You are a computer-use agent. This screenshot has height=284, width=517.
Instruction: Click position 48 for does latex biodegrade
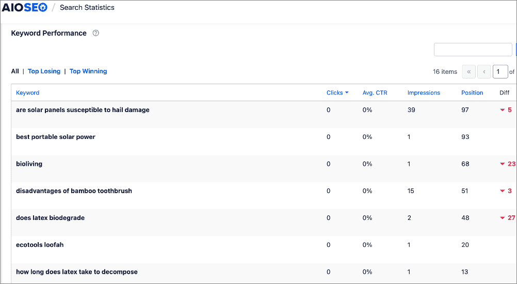pyautogui.click(x=465, y=218)
